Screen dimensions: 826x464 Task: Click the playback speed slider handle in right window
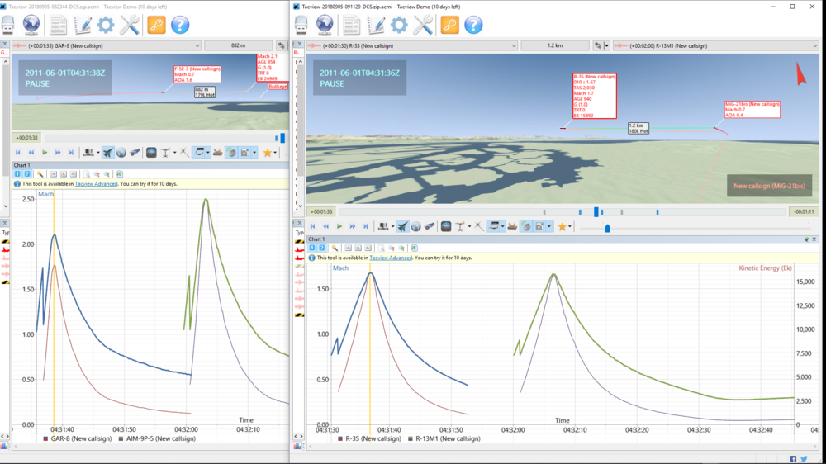(608, 228)
